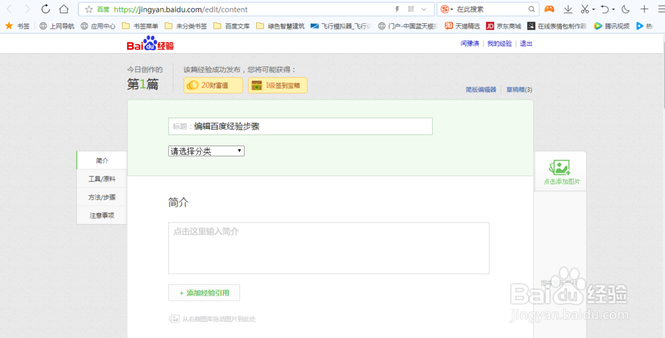Image resolution: width=665 pixels, height=338 pixels.
Task: Click the Baidu 经验 logo
Action: click(150, 44)
